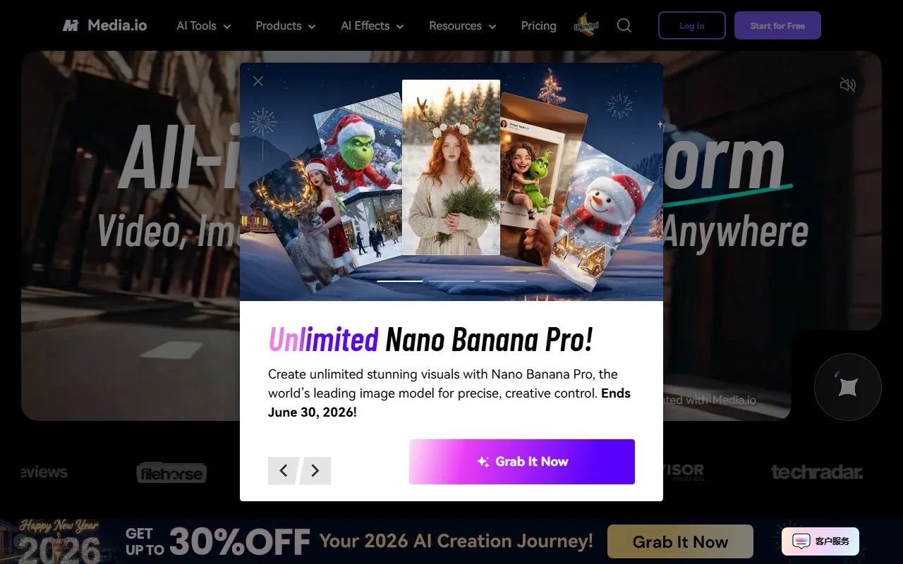Open the floating AI sparkle assistant button
The height and width of the screenshot is (564, 903).
(x=848, y=387)
